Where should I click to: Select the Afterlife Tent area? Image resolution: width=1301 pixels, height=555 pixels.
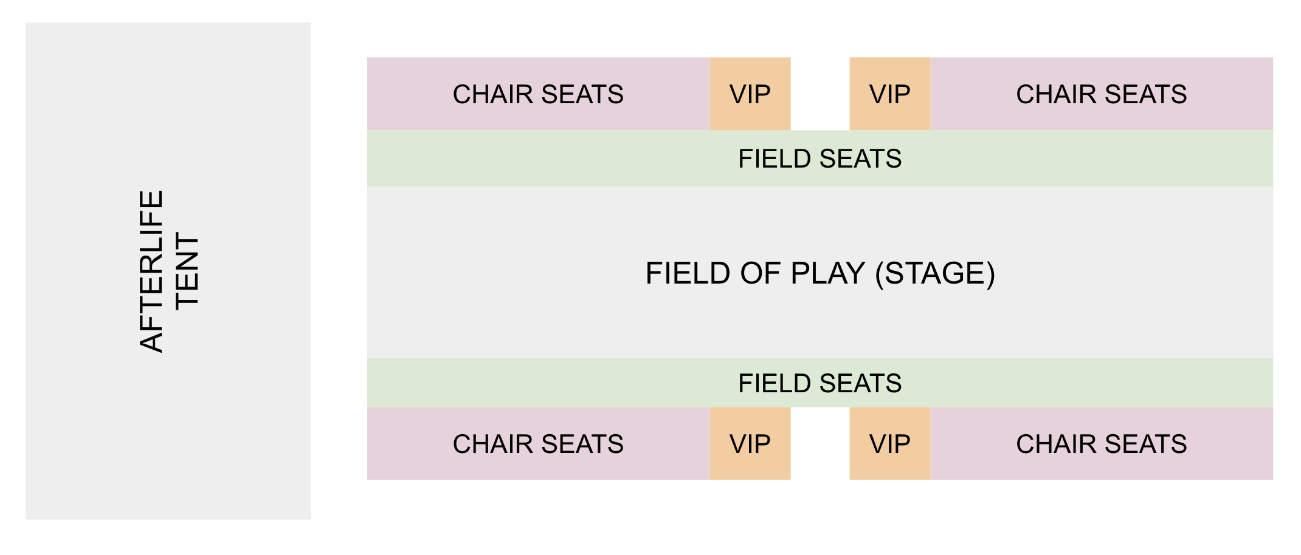click(168, 271)
